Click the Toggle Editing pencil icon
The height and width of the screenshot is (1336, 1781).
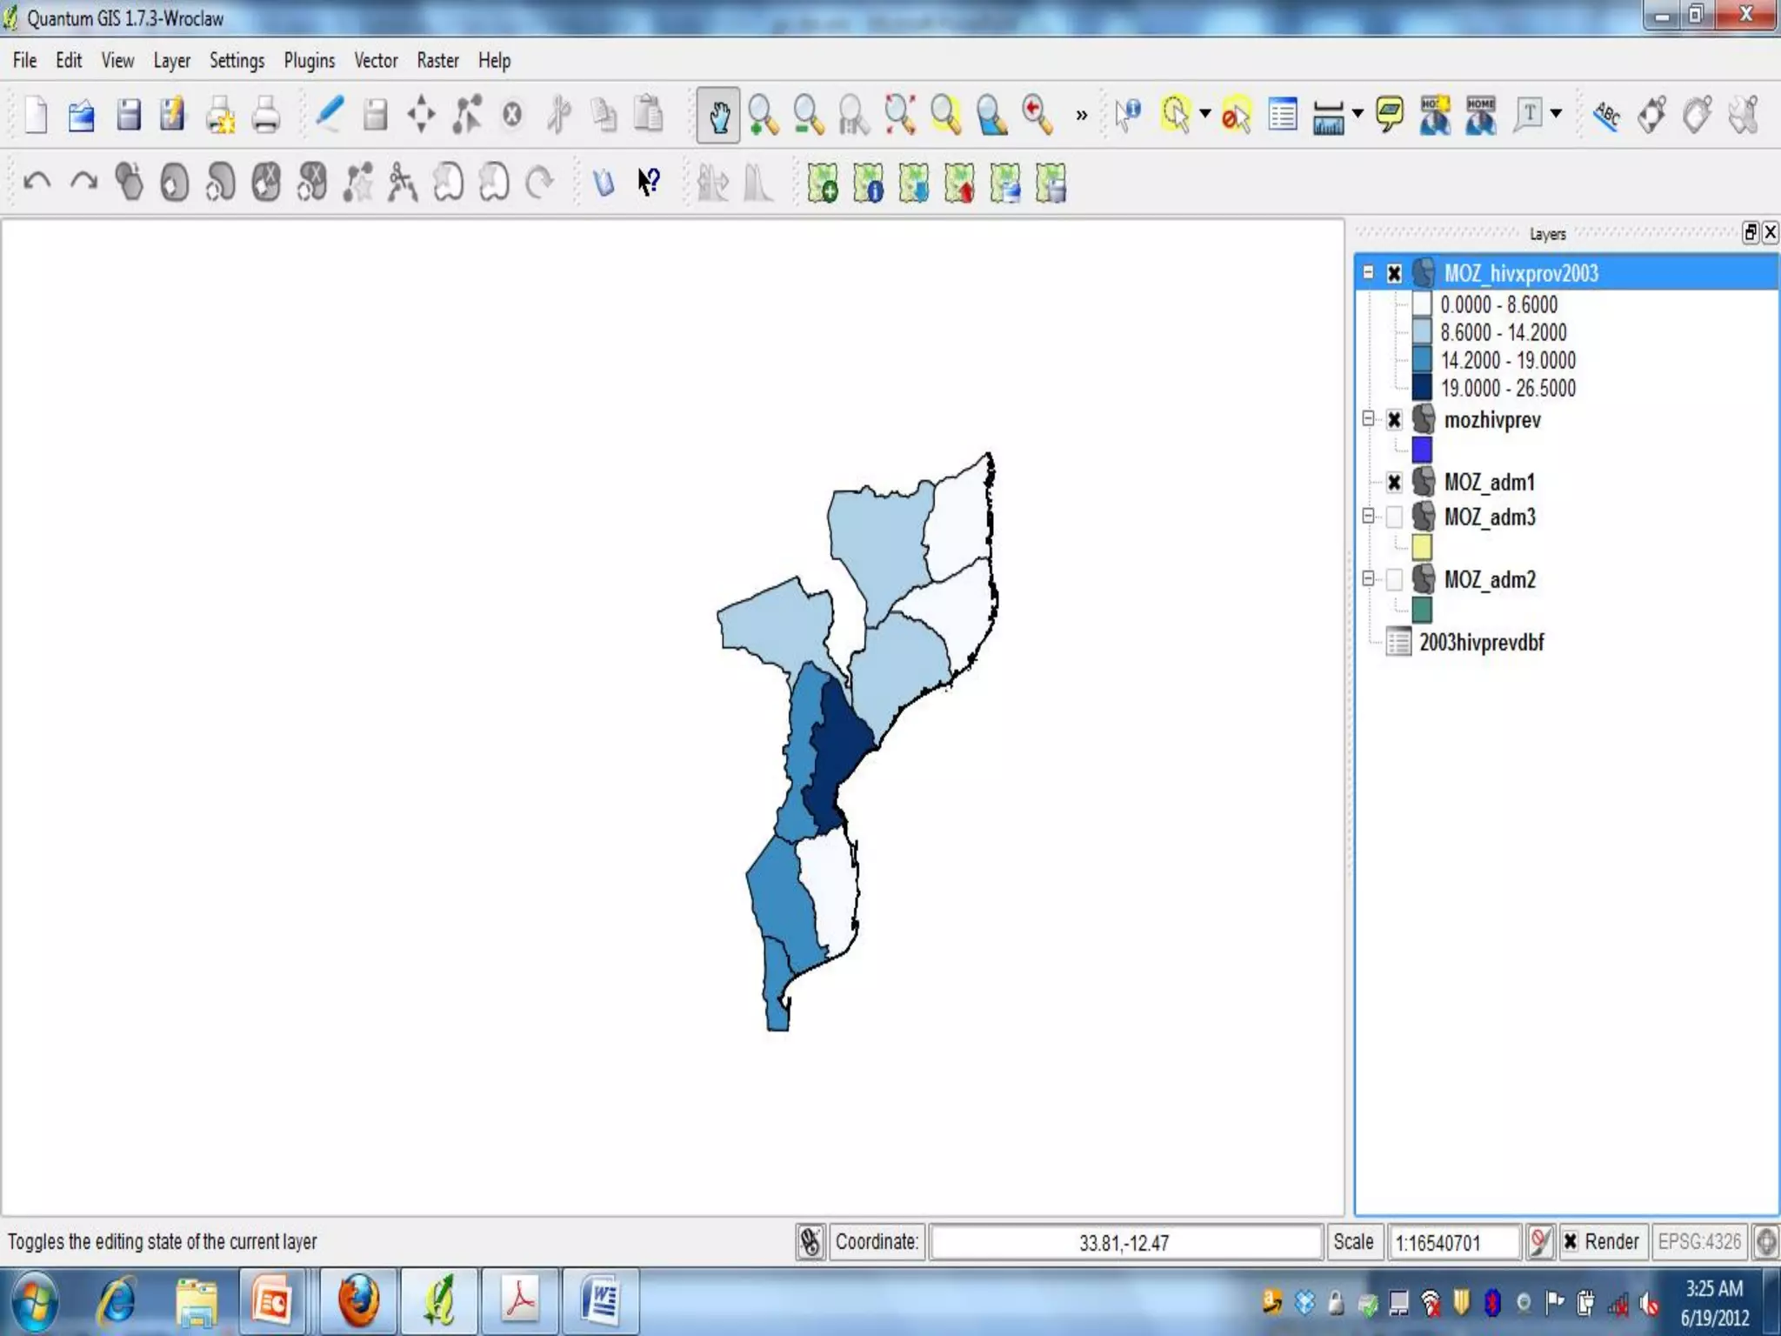tap(329, 115)
